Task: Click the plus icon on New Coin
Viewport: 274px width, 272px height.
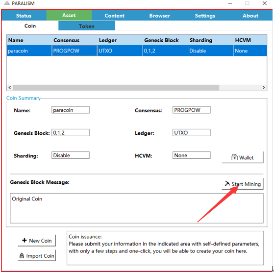Action: pyautogui.click(x=25, y=240)
